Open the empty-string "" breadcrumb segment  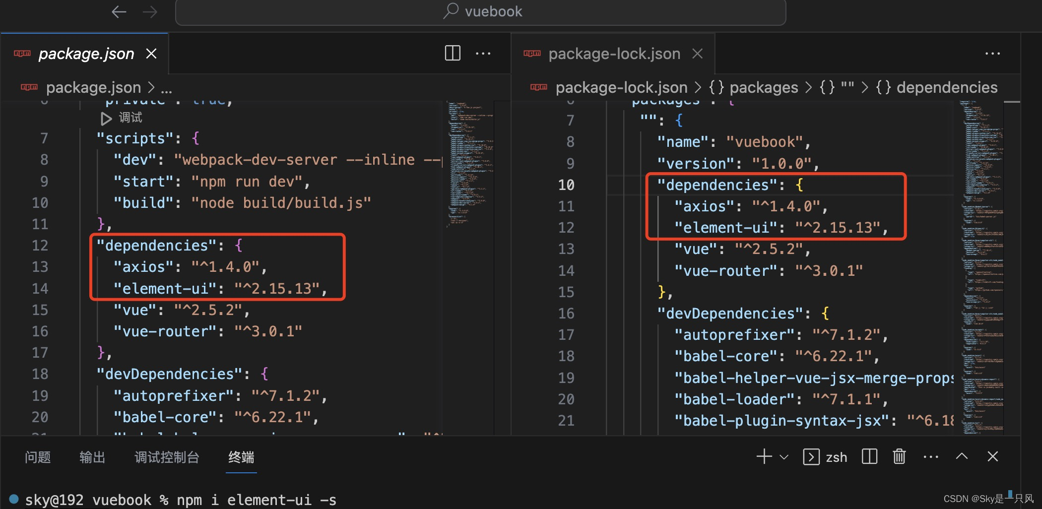click(x=837, y=88)
